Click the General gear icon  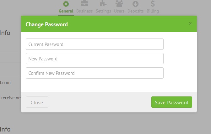point(66,4)
